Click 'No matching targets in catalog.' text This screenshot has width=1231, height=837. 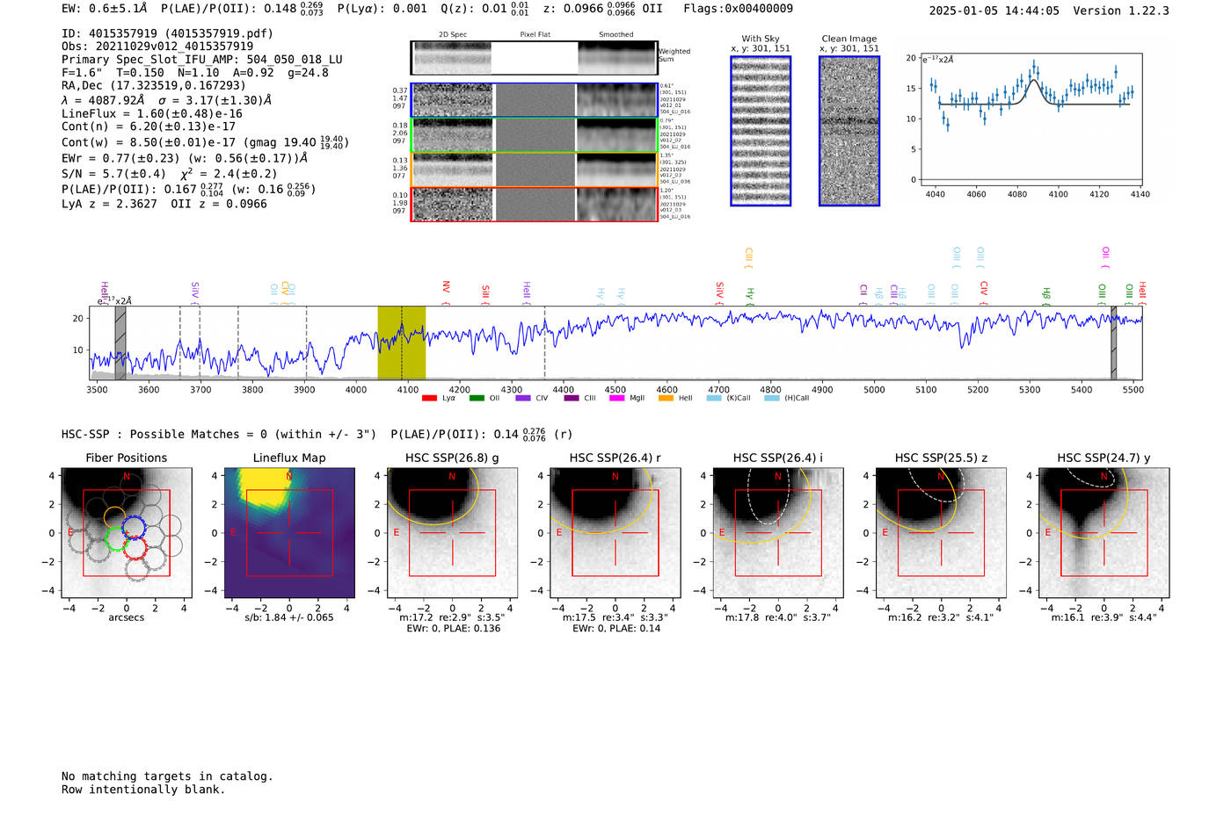point(167,776)
